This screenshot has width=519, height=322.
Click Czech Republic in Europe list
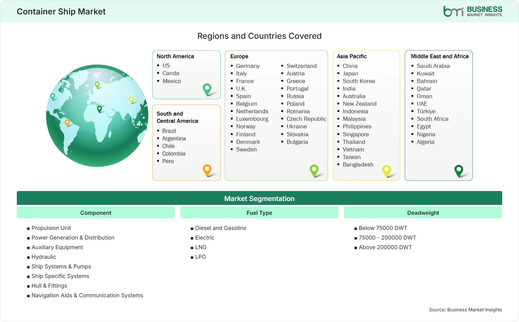(x=307, y=119)
